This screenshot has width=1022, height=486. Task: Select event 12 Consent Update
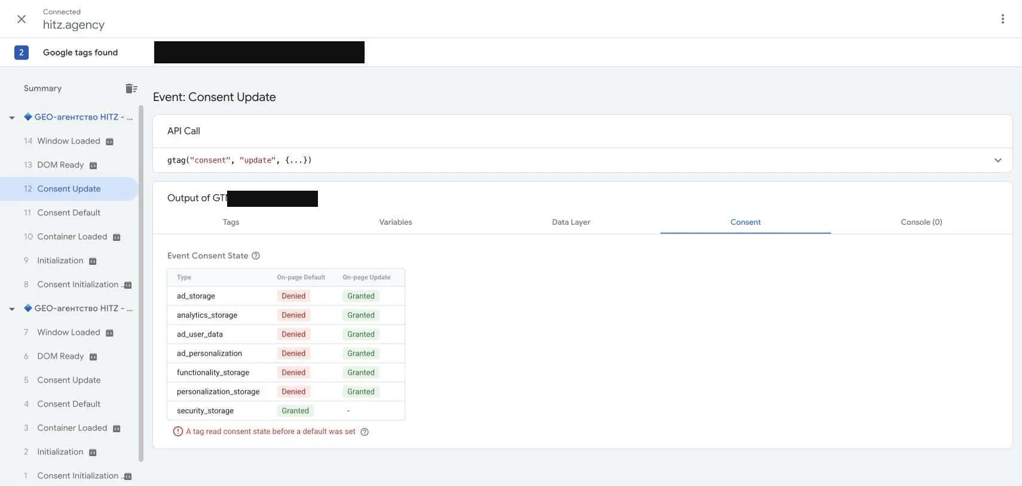(x=69, y=189)
